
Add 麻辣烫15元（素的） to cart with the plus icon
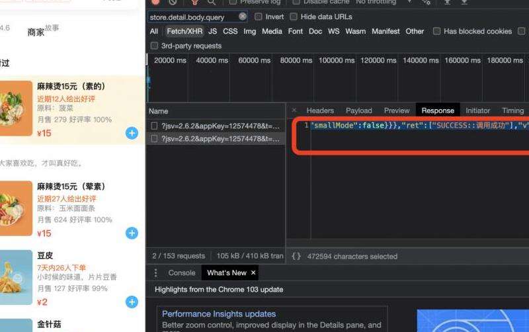[132, 134]
